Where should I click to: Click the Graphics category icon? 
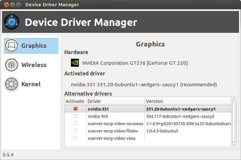[x=11, y=46]
